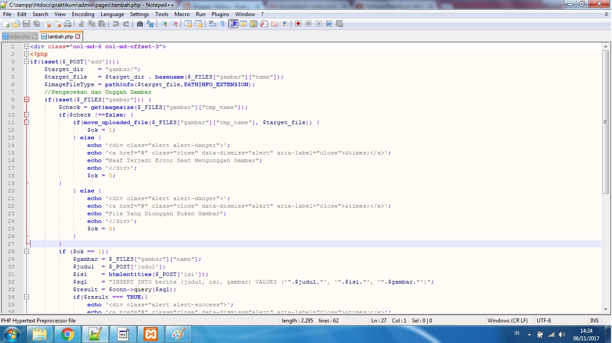Stop macro recording icon

(x=308, y=24)
